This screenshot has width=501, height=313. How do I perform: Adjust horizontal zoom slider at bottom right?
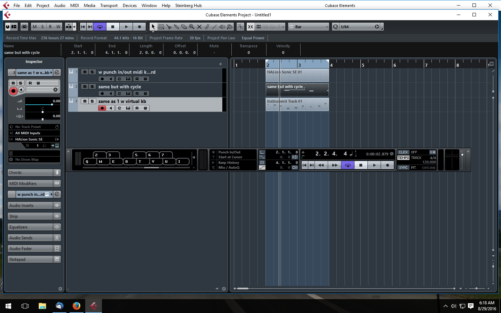click(x=477, y=288)
